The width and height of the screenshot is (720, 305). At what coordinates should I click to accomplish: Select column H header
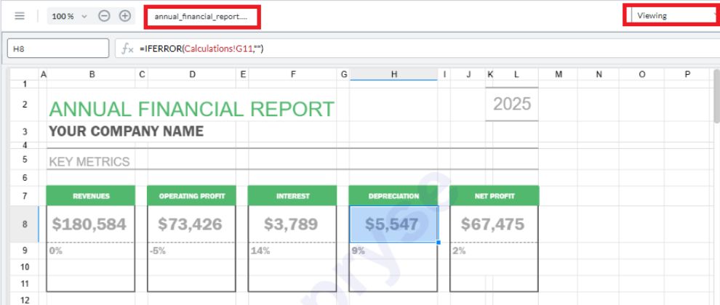click(393, 74)
